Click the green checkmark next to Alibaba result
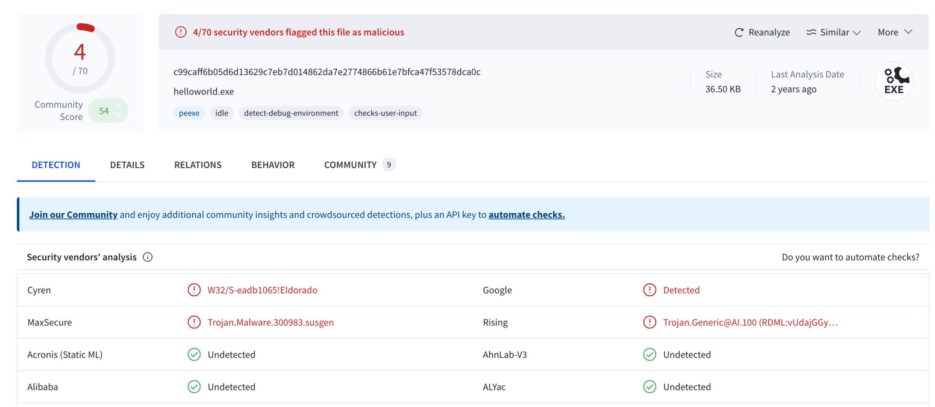 click(194, 387)
